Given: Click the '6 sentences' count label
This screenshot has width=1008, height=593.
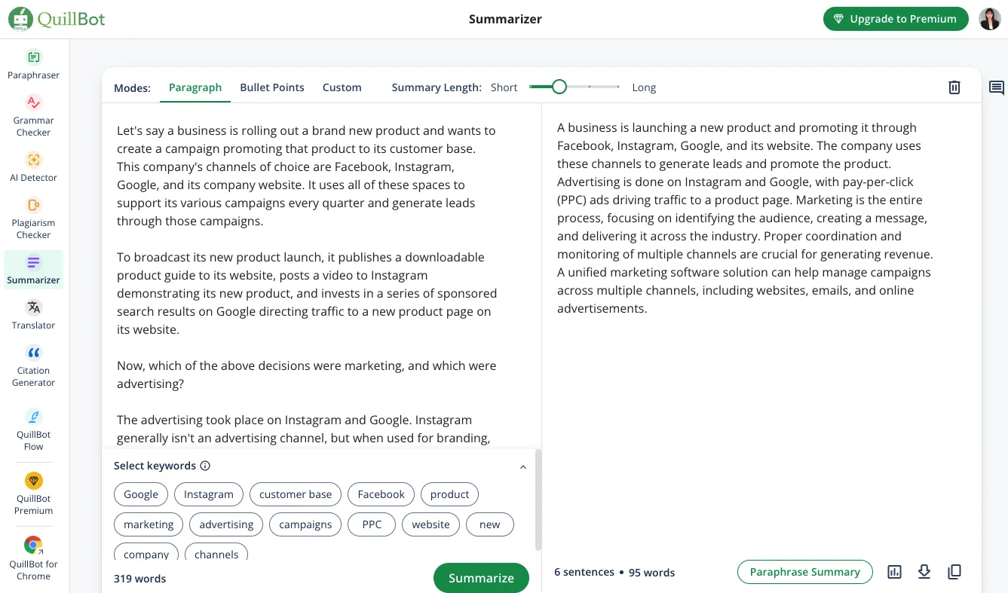Looking at the screenshot, I should click(x=584, y=572).
